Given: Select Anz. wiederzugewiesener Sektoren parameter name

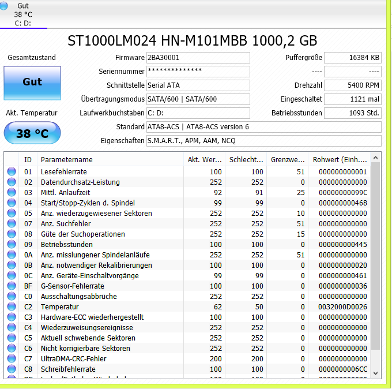Looking at the screenshot, I should (96, 214).
